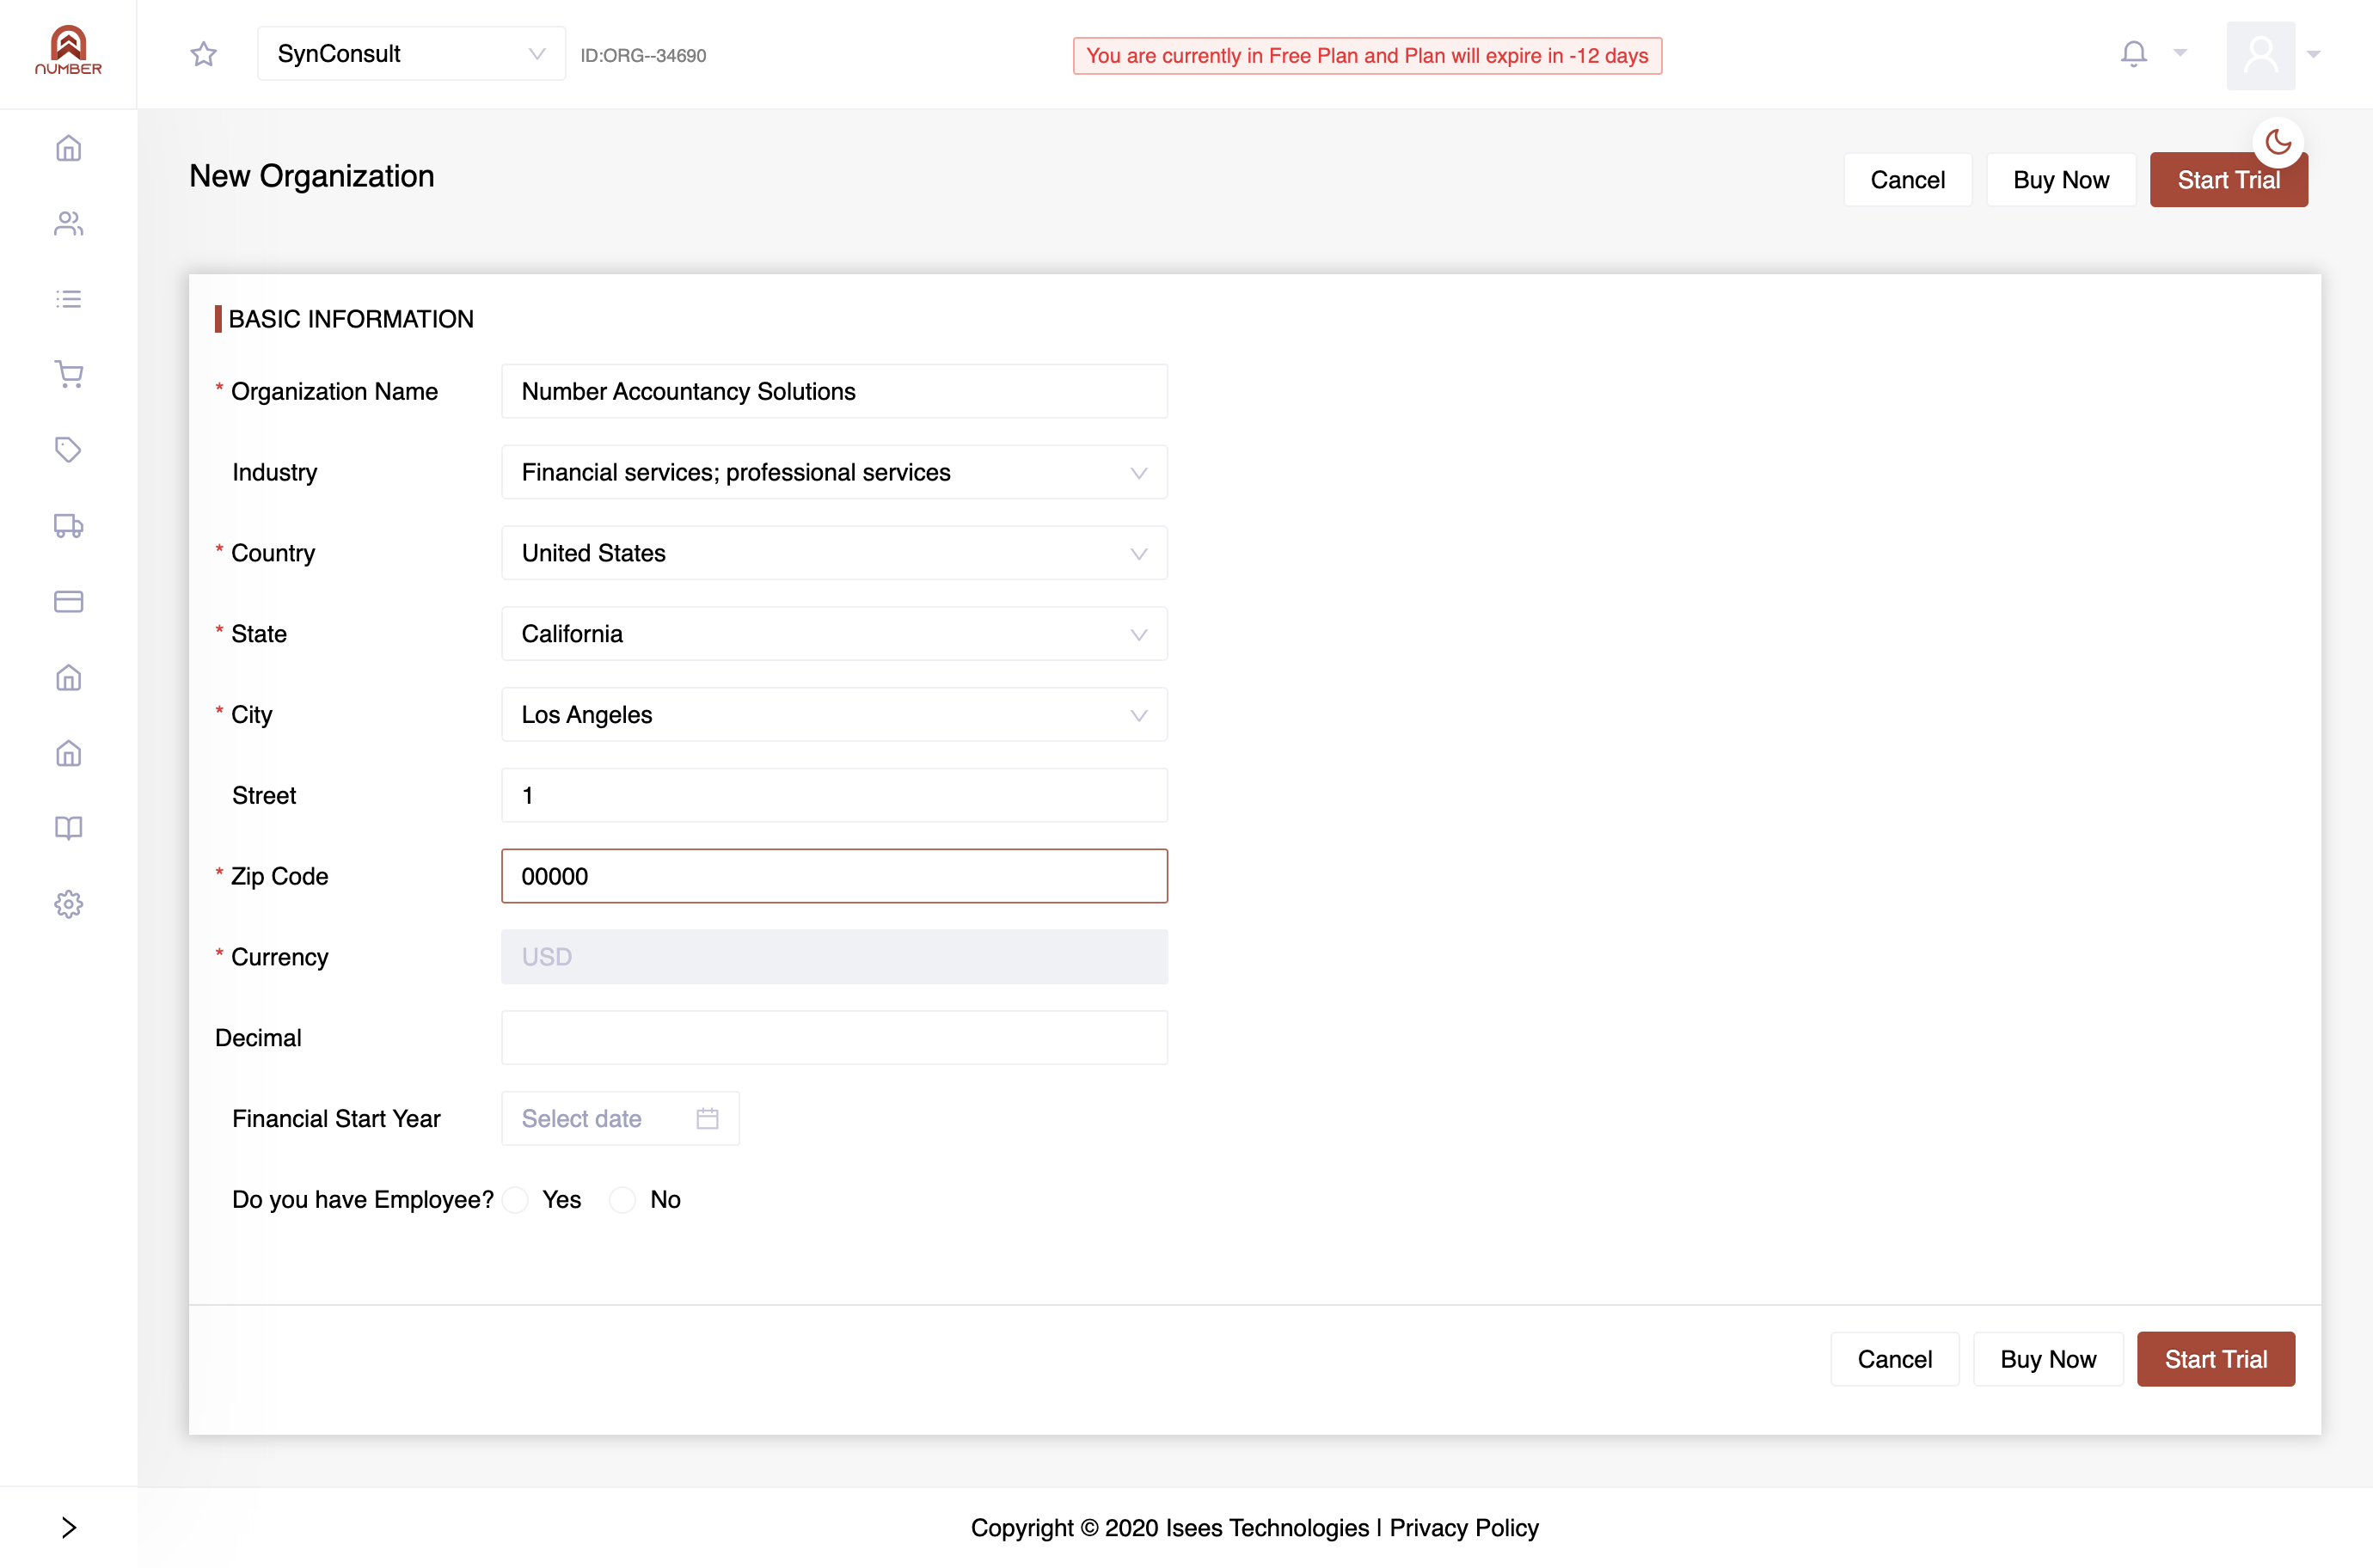Expand the notification bell dropdown arrow
2373x1568 pixels.
point(2180,53)
